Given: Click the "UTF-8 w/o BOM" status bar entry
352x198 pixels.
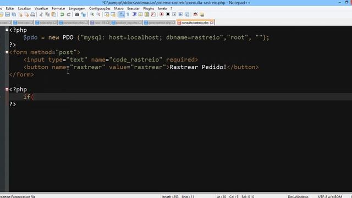Looking at the screenshot, I should 330,196.
